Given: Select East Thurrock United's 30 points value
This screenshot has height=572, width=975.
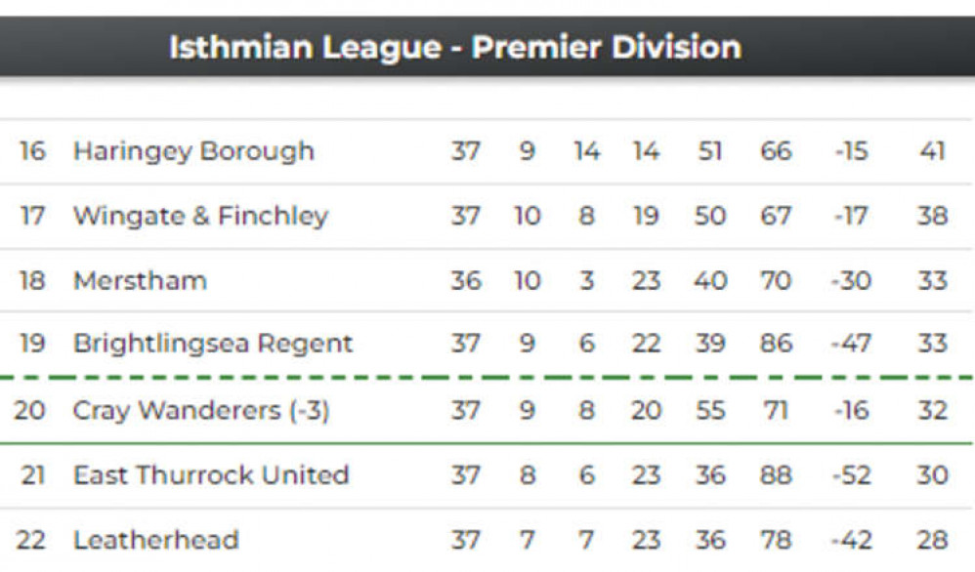Looking at the screenshot, I should (932, 475).
